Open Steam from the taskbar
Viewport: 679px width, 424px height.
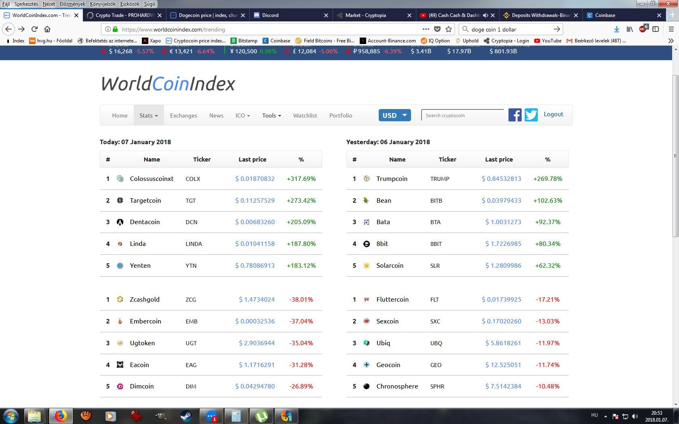point(186,416)
